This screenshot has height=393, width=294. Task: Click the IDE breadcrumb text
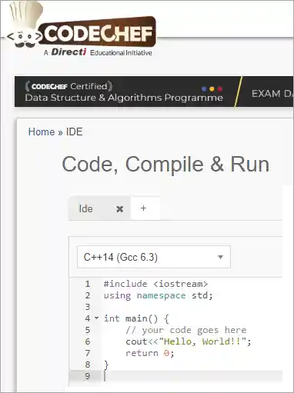(75, 132)
